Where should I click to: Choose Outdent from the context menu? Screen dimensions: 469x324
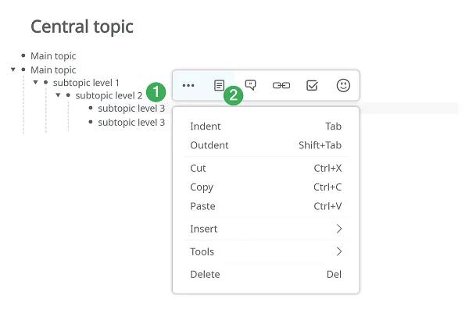(x=266, y=145)
